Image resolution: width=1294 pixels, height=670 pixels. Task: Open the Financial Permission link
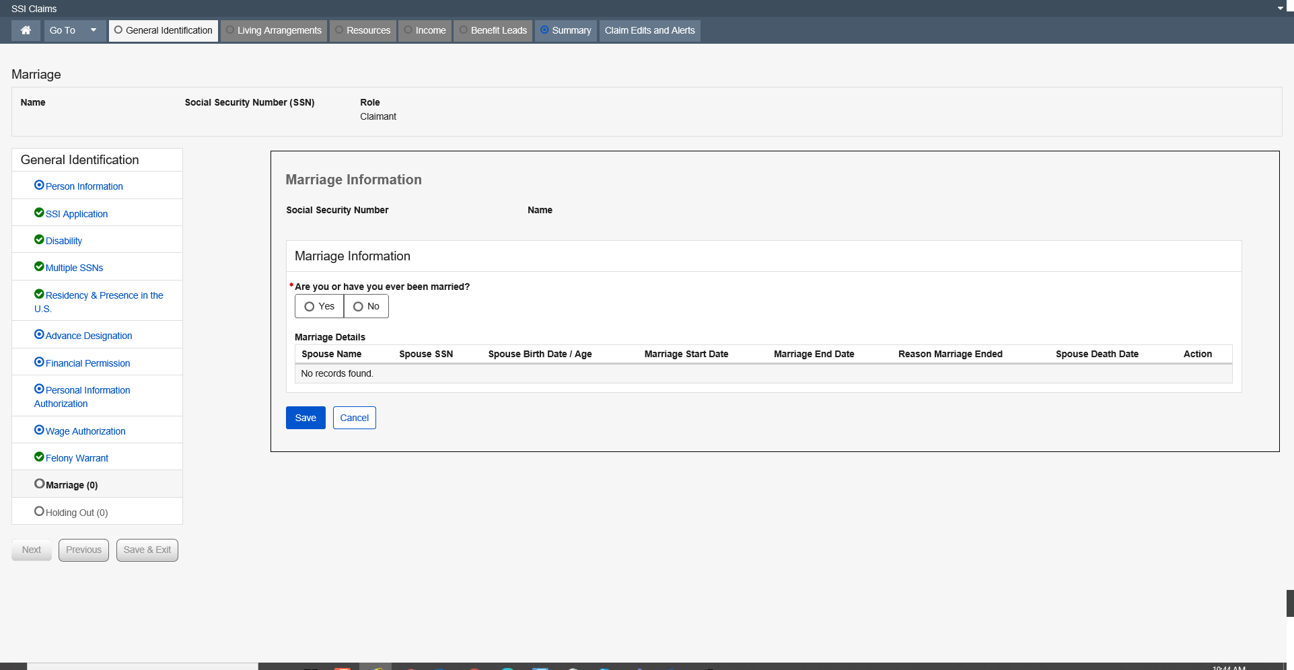(x=87, y=363)
